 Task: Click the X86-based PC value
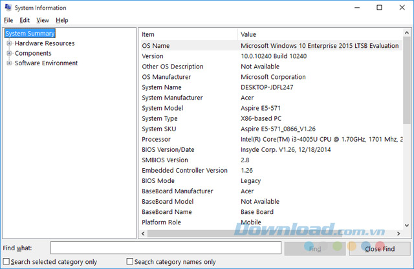[261, 118]
